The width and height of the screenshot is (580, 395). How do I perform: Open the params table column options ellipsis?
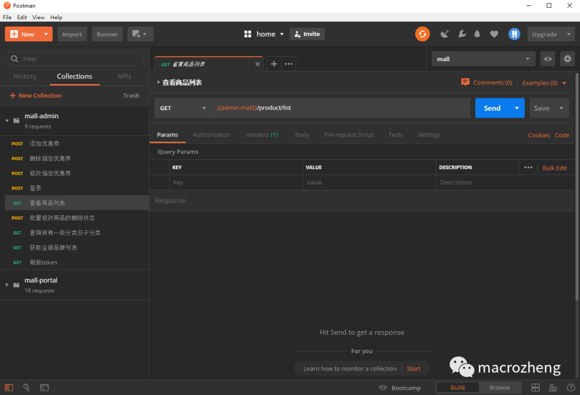[528, 167]
